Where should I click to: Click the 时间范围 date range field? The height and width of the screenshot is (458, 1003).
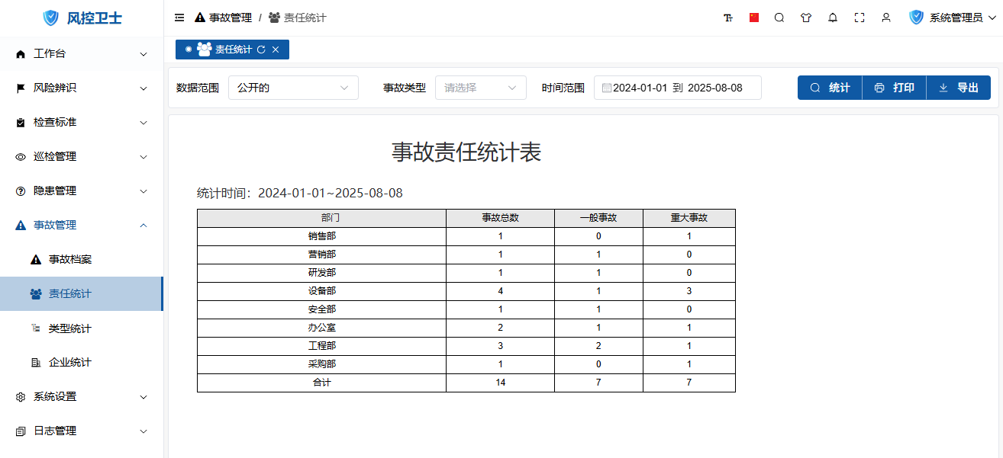[677, 88]
